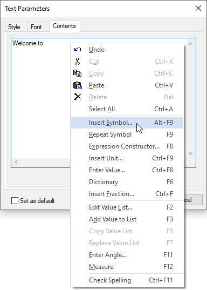Viewport: 207px width, 290px height.
Task: Click the Delete X icon
Action: 78,97
